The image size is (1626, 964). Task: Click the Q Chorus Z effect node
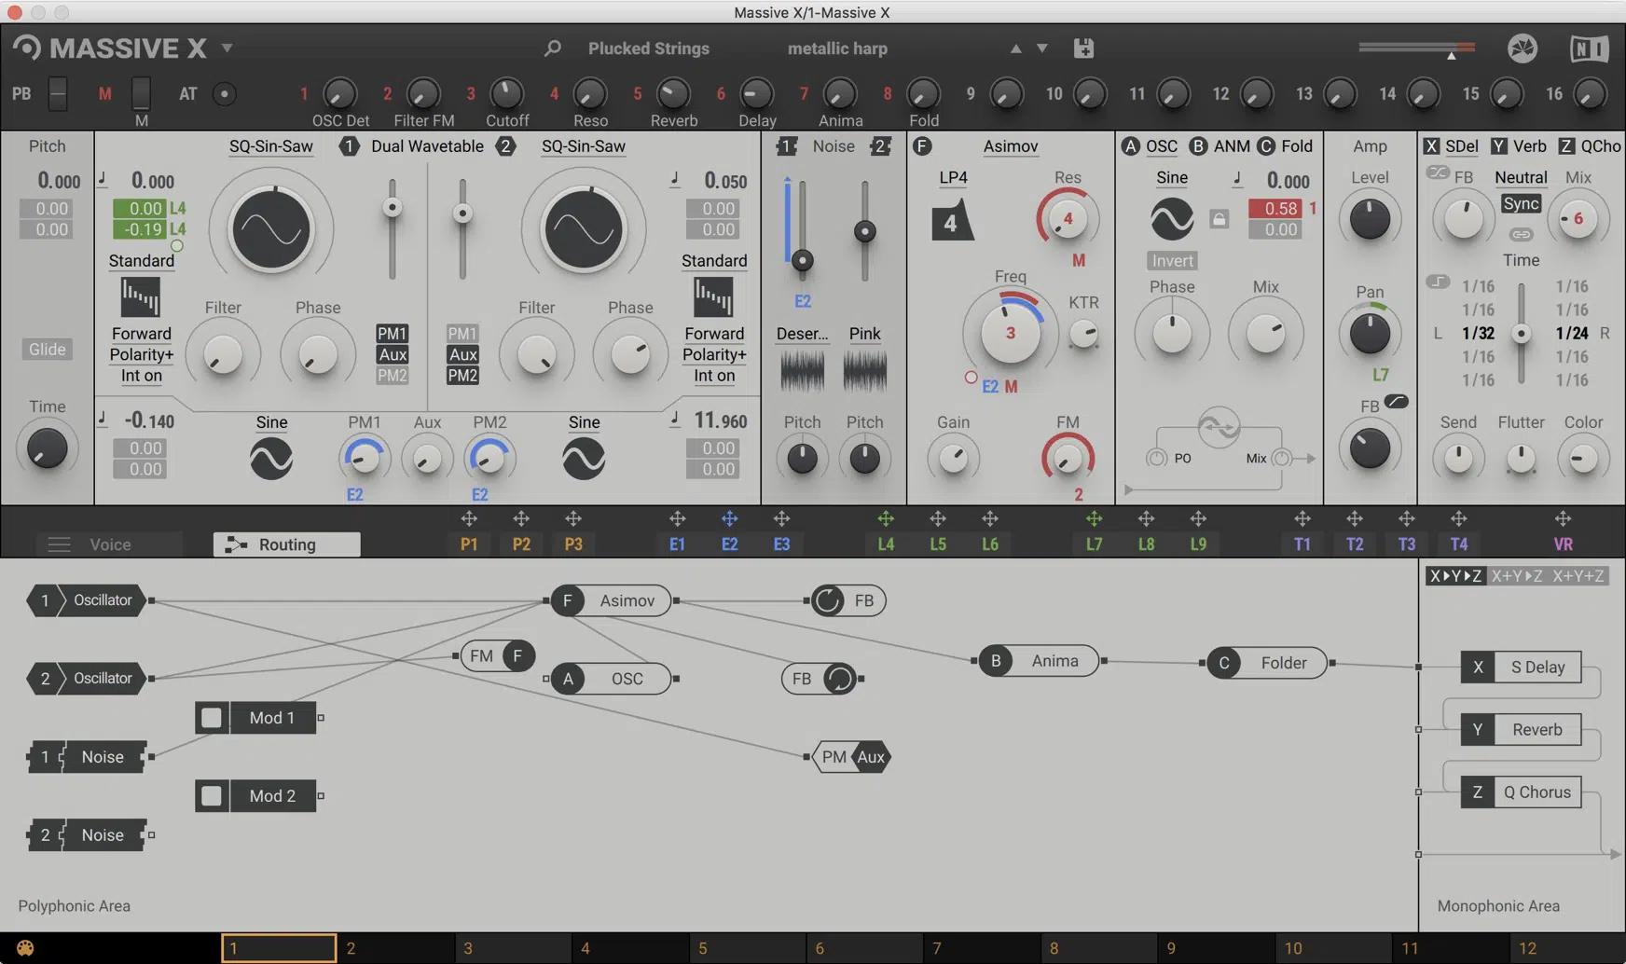point(1521,792)
